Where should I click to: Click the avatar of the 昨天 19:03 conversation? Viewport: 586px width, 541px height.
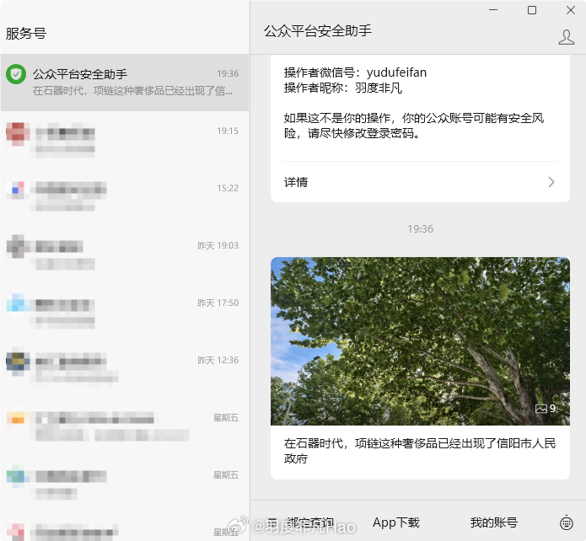18,247
